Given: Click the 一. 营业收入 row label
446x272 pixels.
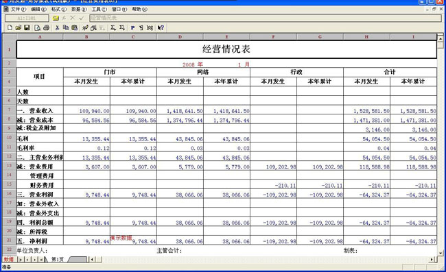Looking at the screenshot, I should coord(35,110).
